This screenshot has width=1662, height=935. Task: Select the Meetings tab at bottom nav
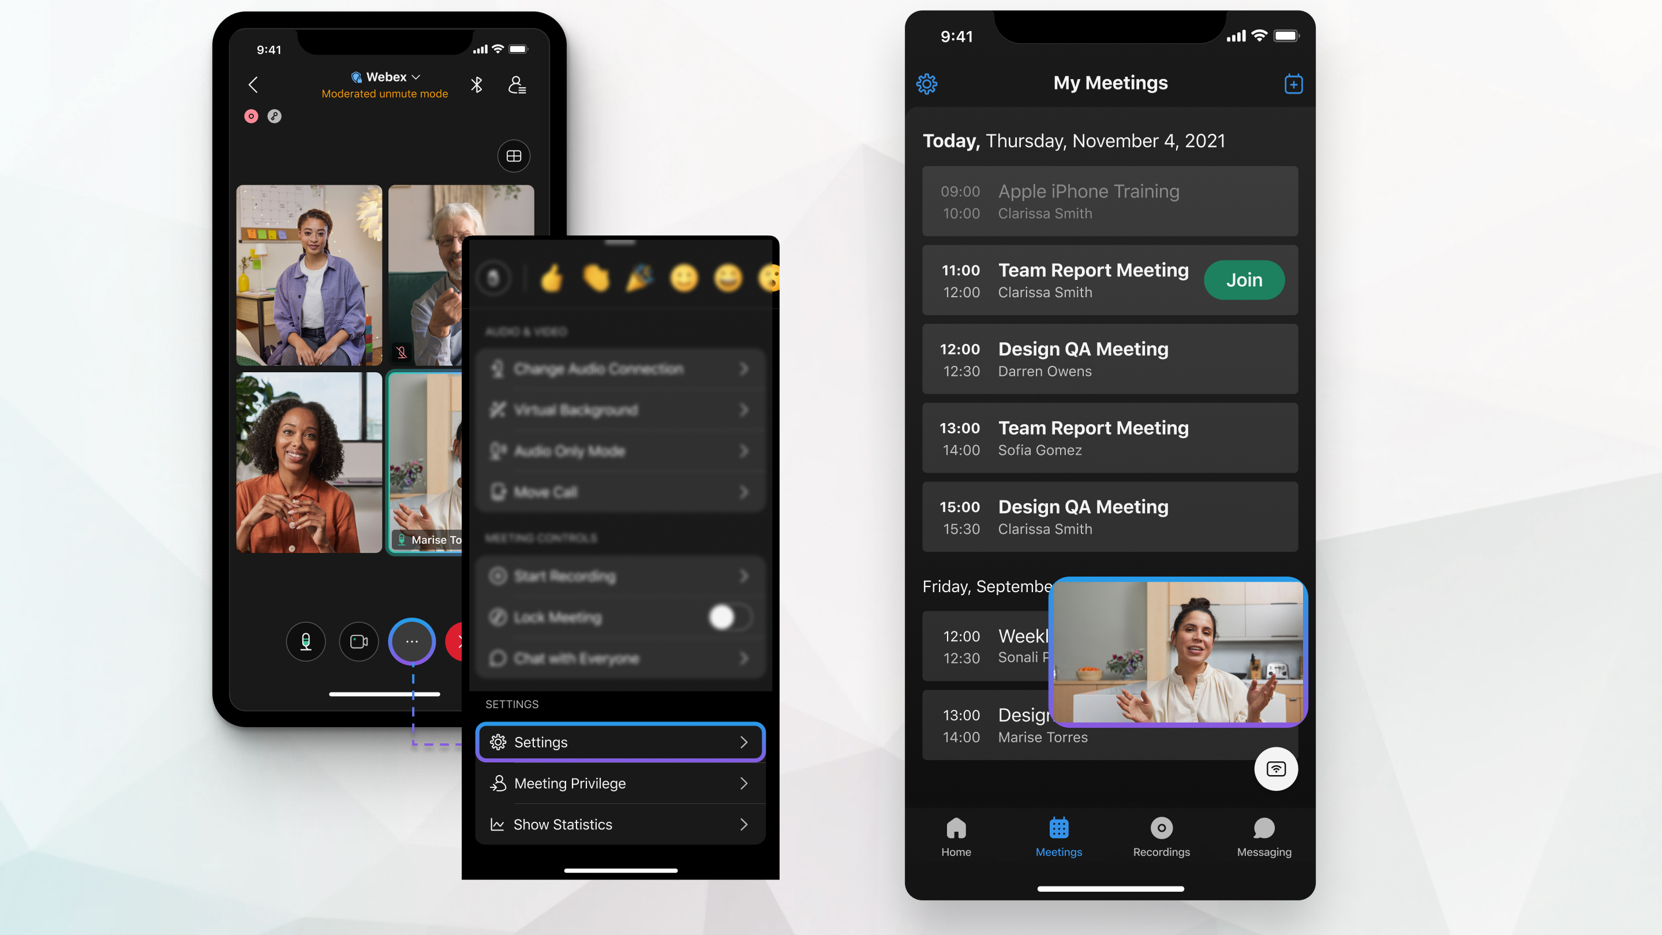1058,836
